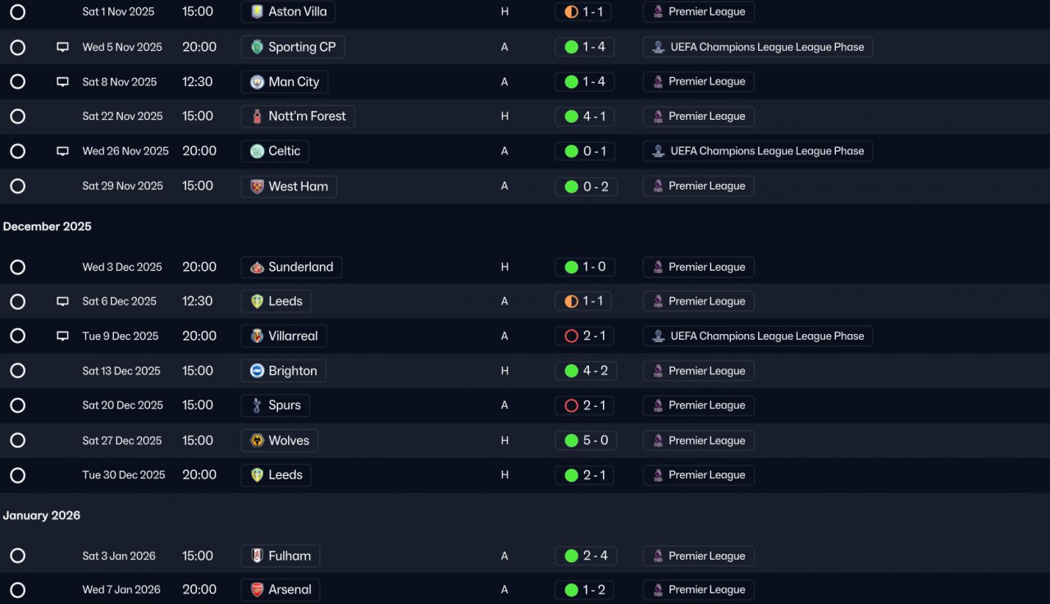
Task: Select the radio button for the Nott'm Forest match
Action: click(x=18, y=117)
